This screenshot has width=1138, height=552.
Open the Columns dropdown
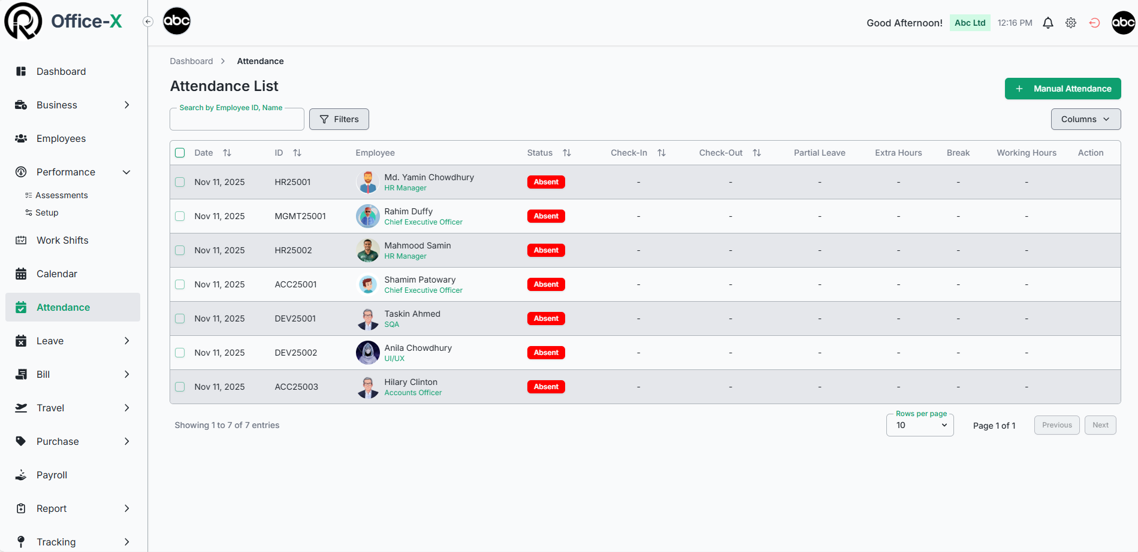point(1085,119)
